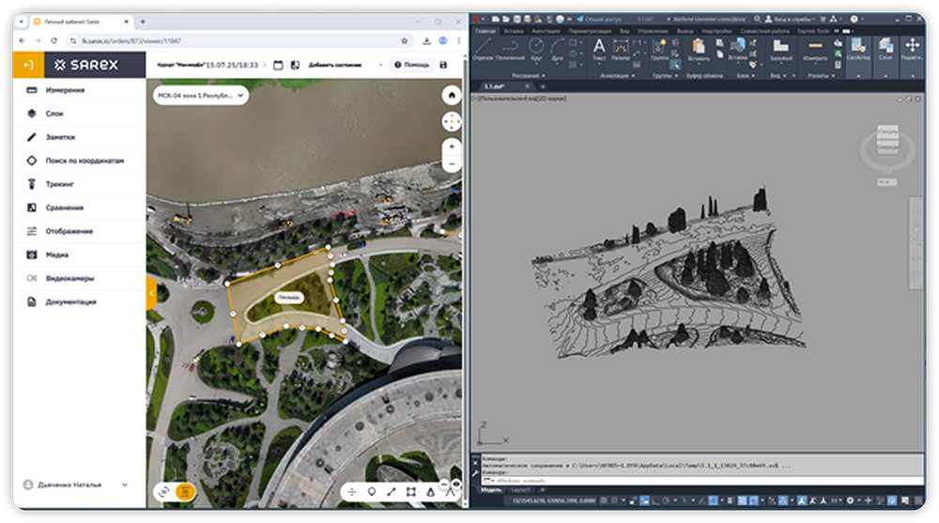Switch to the Параметризация ribbon tab
Viewport: 939px width, 523px height.
tap(590, 31)
